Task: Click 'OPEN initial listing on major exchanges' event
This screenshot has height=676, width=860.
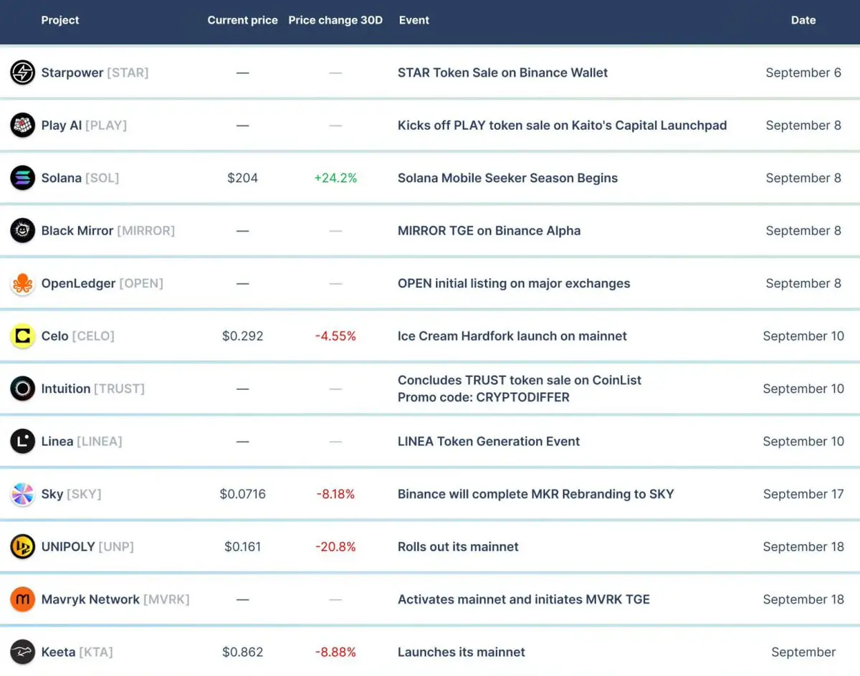Action: [514, 283]
